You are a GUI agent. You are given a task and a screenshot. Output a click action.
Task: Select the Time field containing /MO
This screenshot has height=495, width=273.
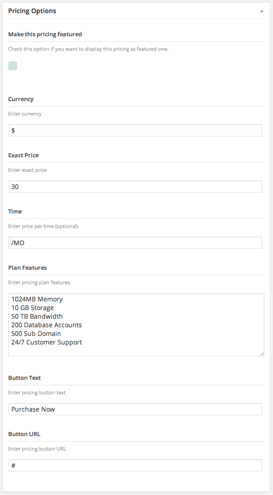[x=135, y=243]
